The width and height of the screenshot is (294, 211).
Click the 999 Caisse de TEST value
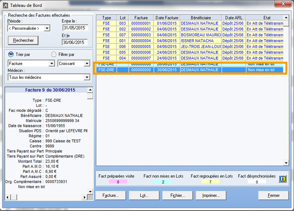point(63,141)
